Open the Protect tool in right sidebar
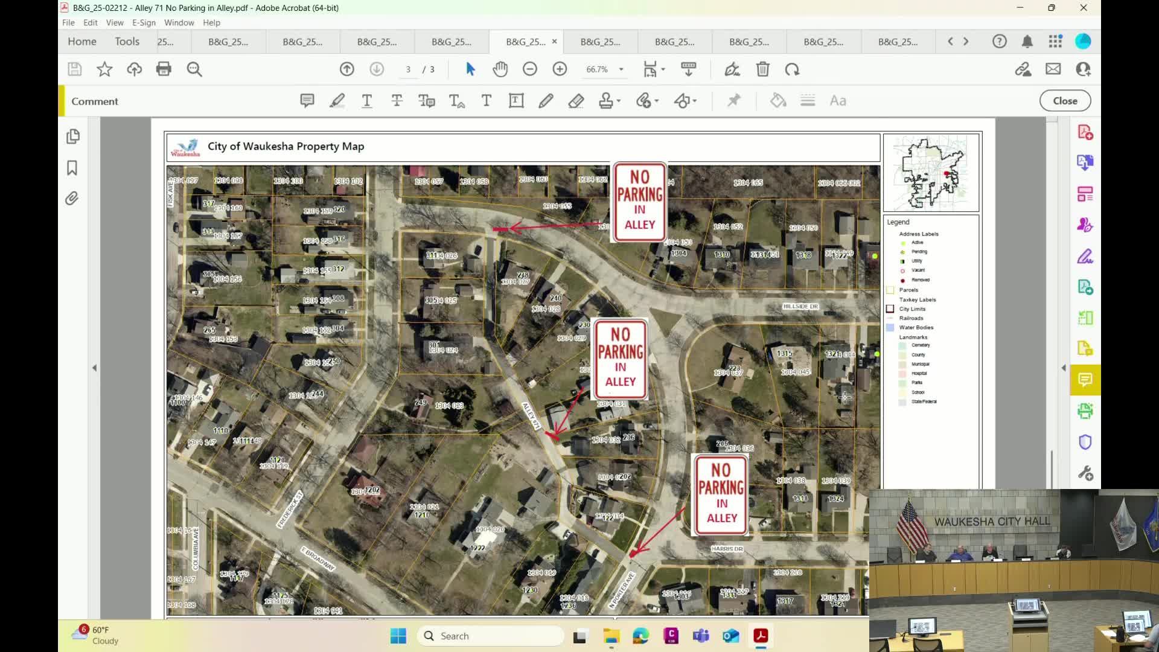This screenshot has width=1159, height=652. pos(1085,442)
